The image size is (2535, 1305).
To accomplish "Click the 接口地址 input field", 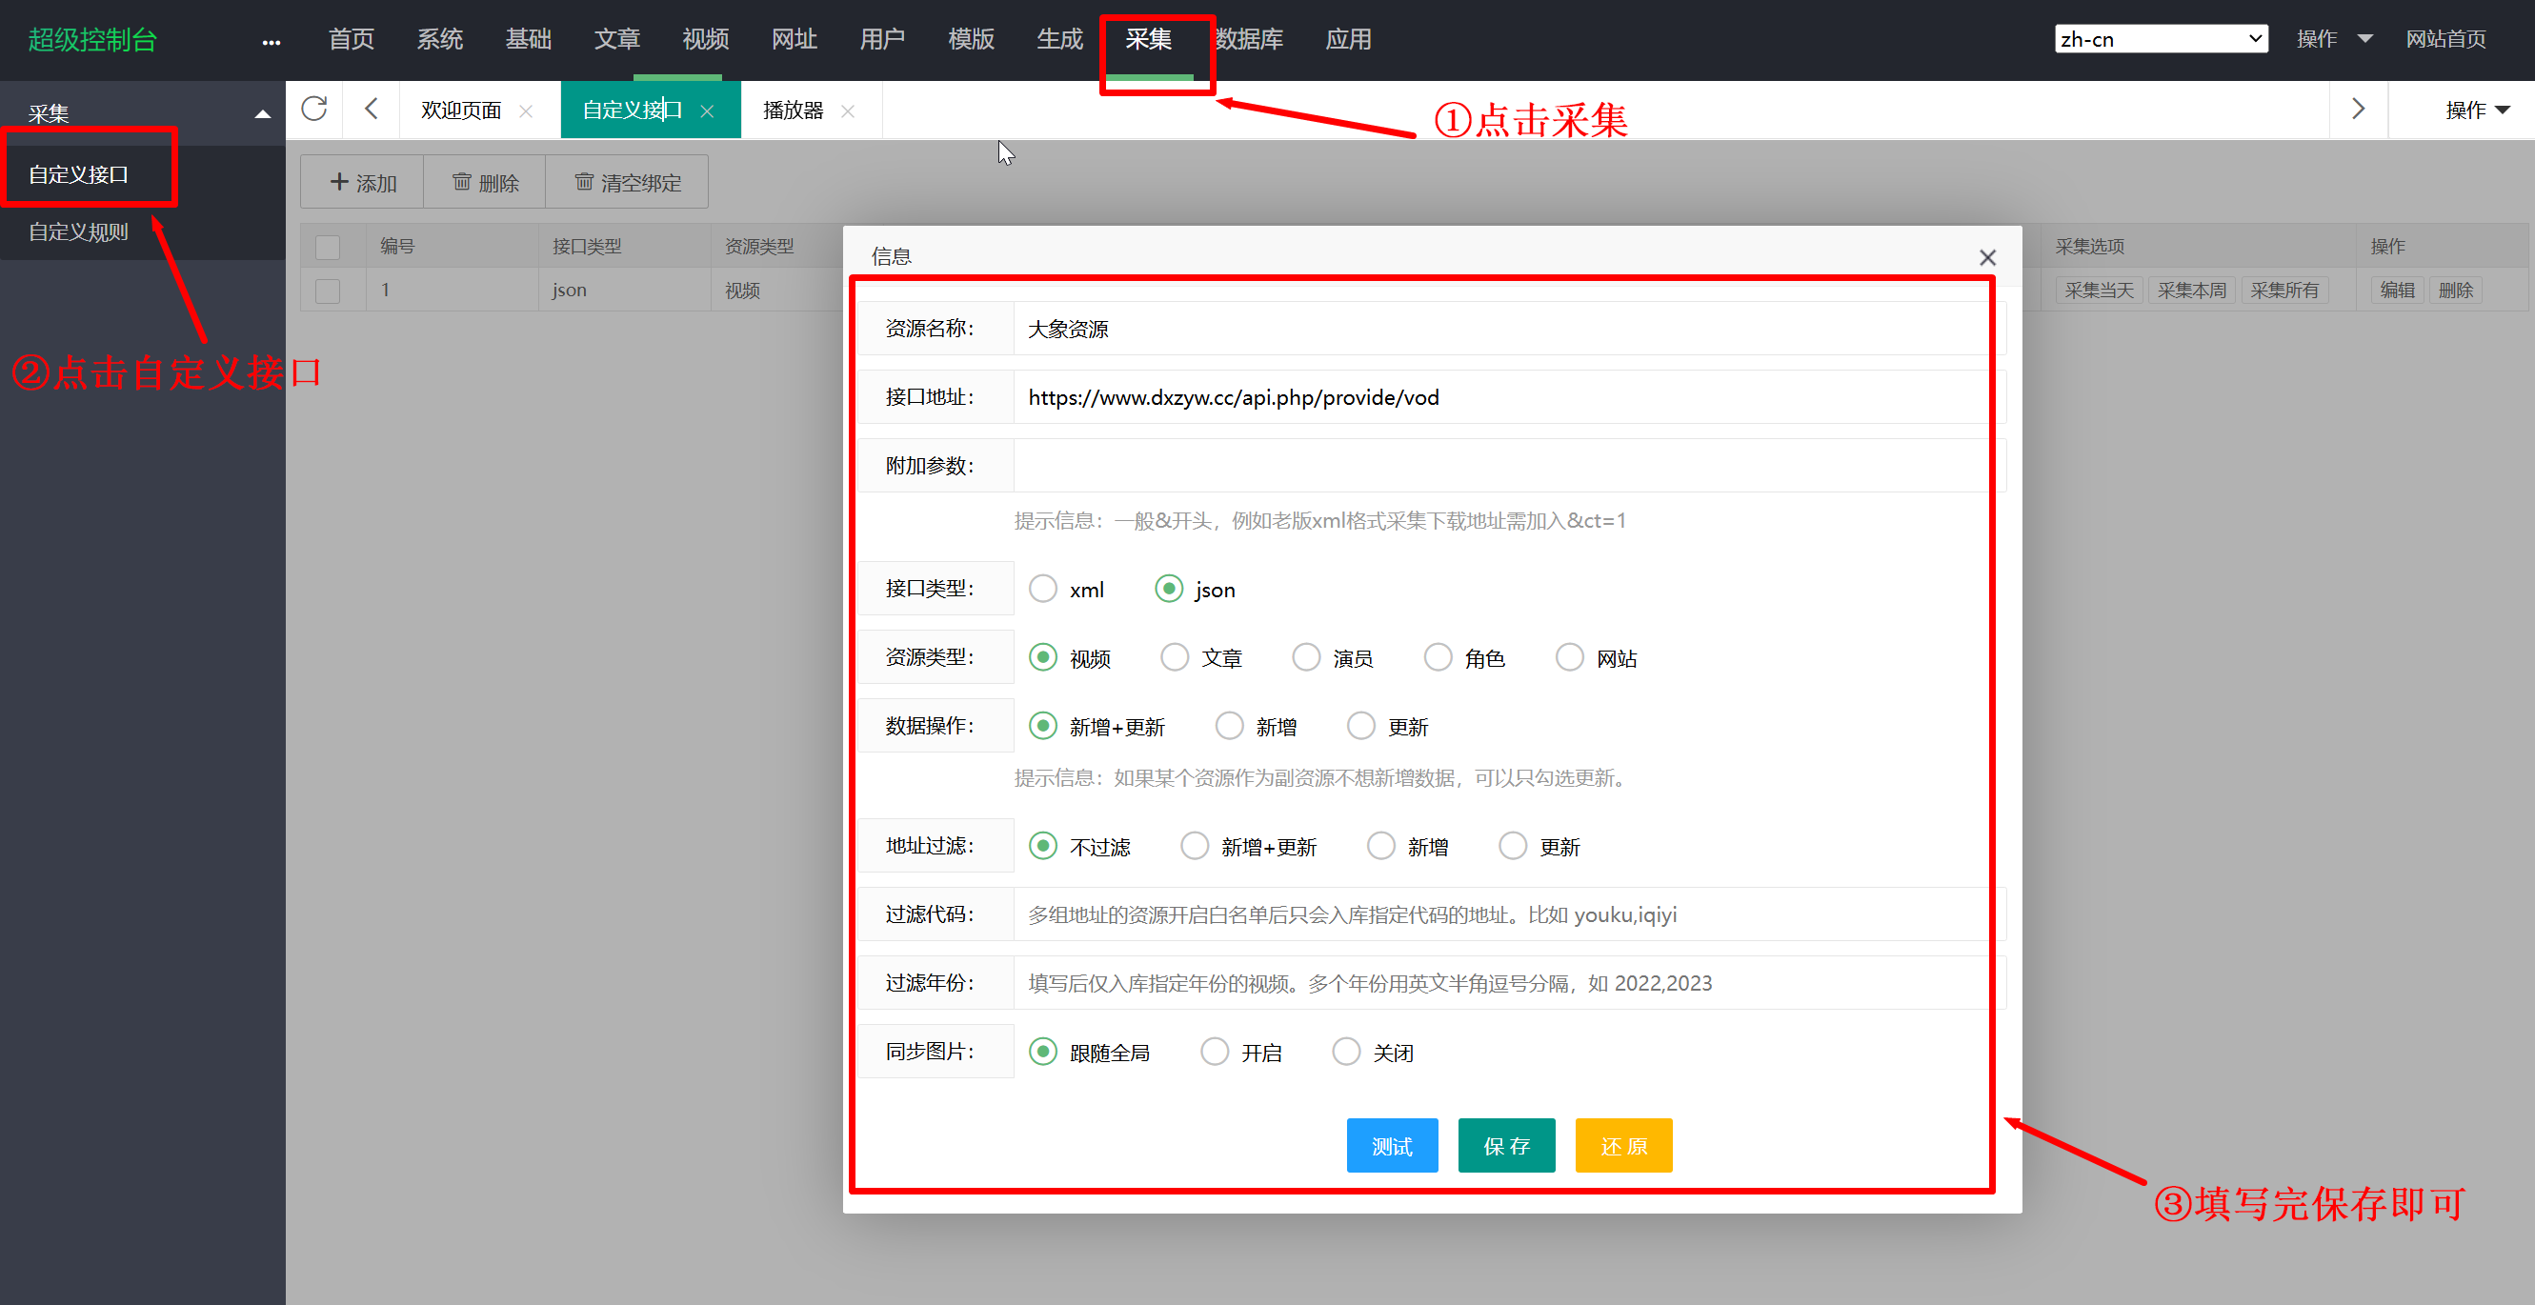I will point(1510,396).
